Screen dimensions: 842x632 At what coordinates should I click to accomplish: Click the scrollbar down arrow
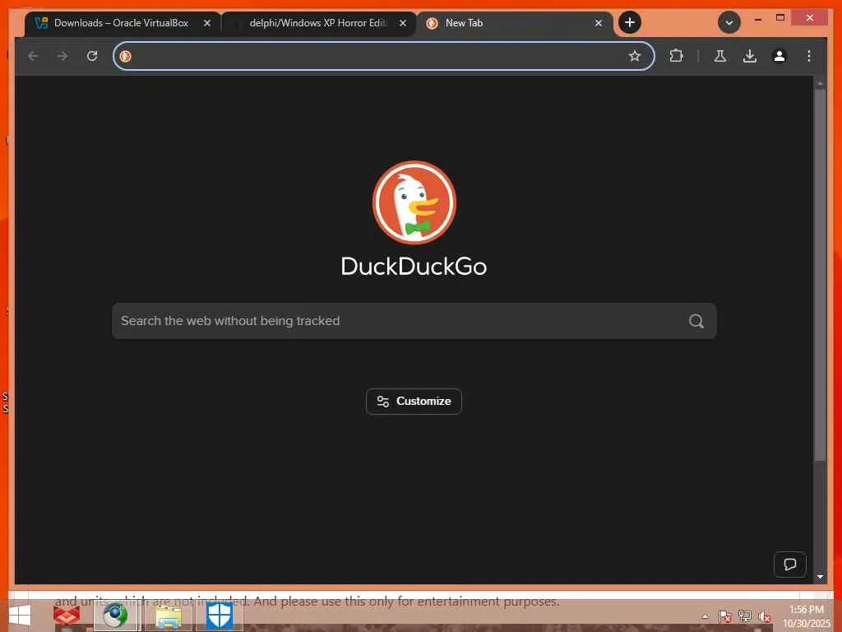click(820, 577)
